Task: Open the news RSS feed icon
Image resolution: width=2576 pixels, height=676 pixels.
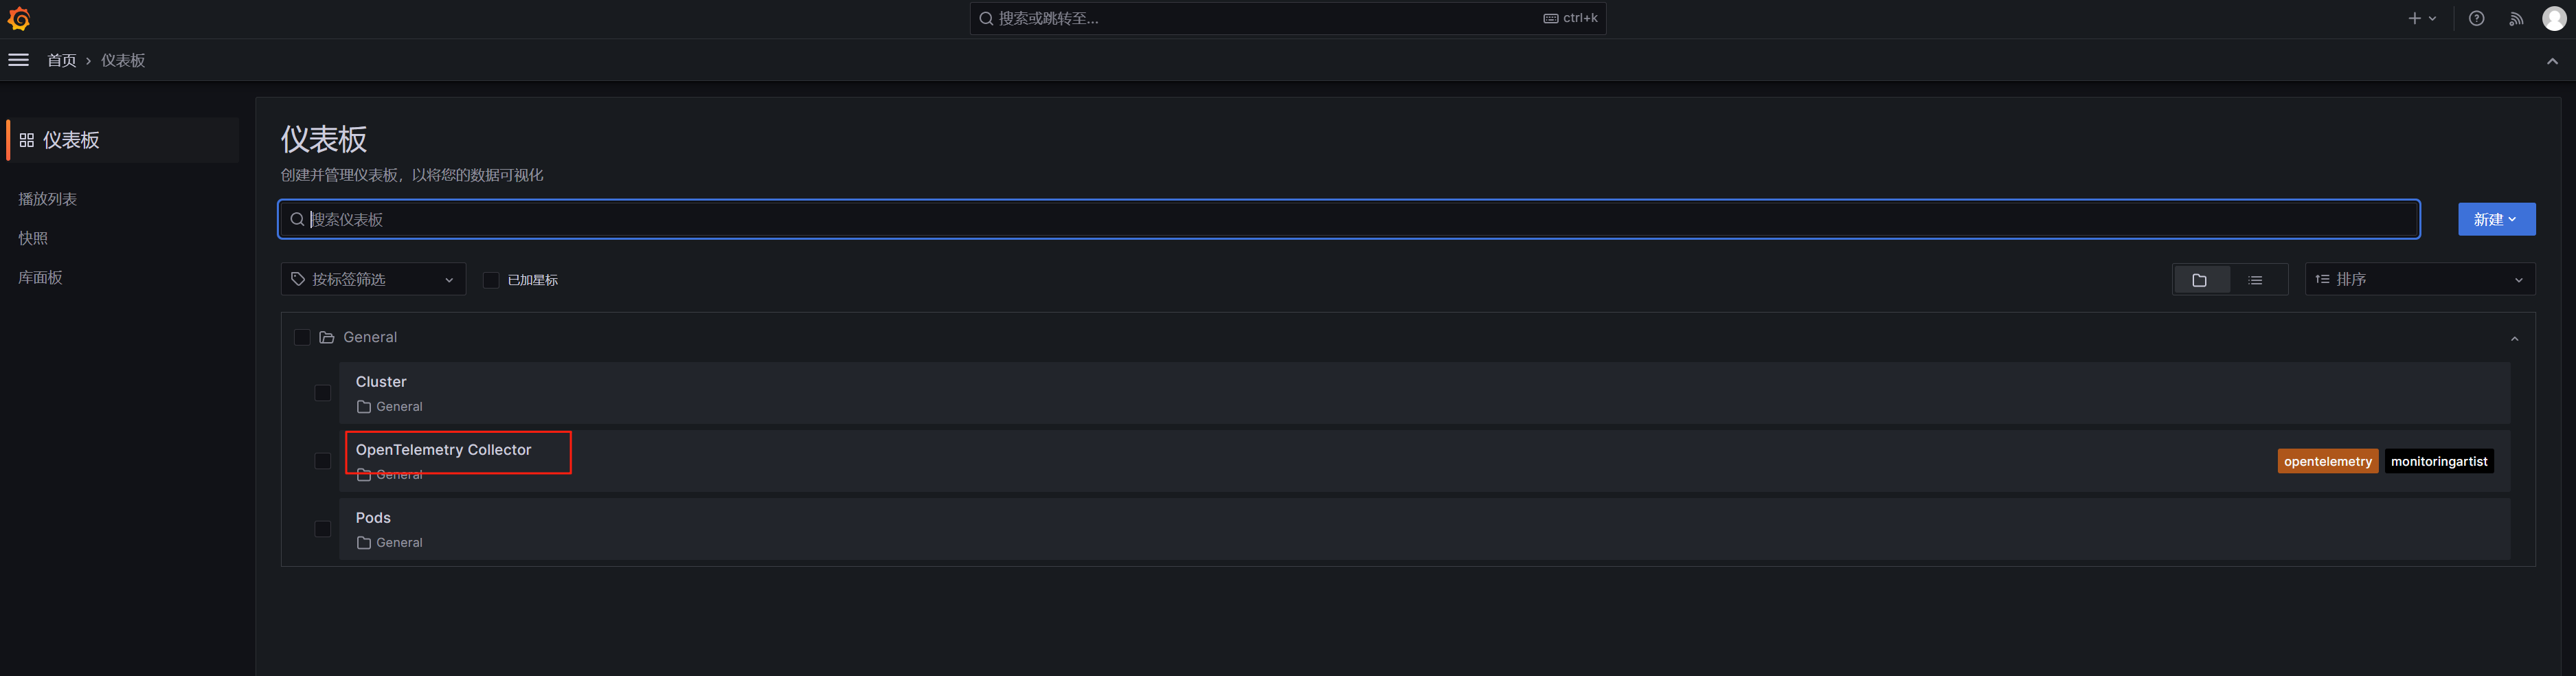Action: [2516, 19]
